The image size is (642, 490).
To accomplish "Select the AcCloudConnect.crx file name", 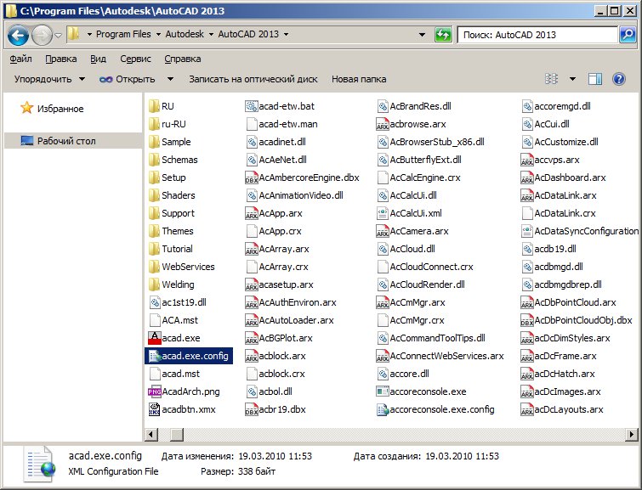I will 432,267.
